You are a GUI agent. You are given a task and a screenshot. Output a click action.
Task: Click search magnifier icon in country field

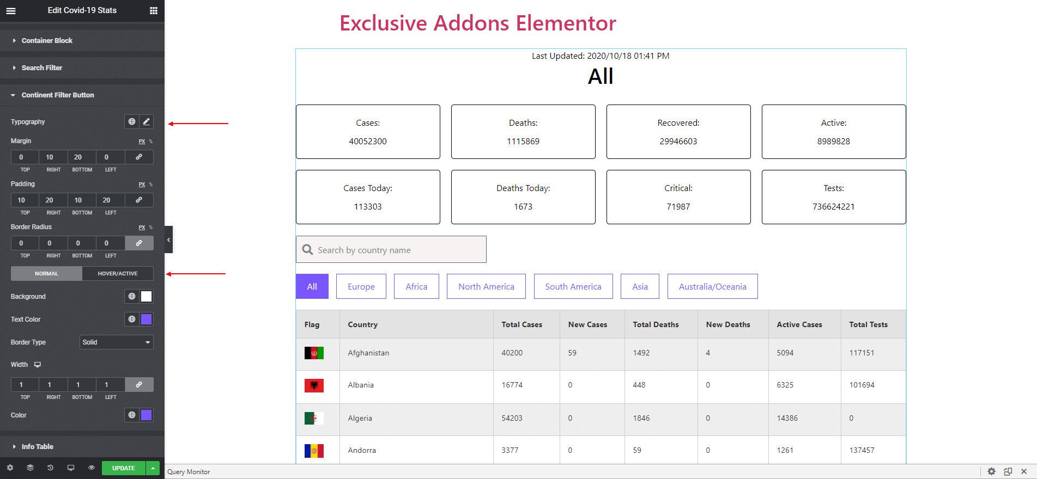pos(308,250)
